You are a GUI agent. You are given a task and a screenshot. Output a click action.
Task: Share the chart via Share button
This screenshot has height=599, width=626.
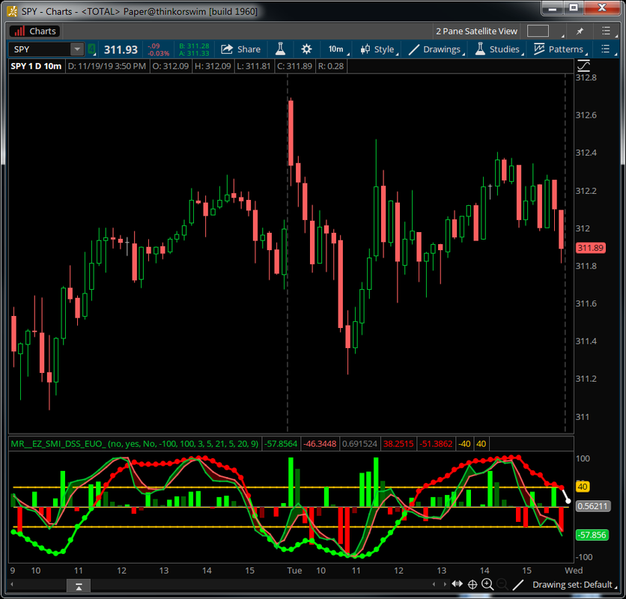[x=240, y=49]
